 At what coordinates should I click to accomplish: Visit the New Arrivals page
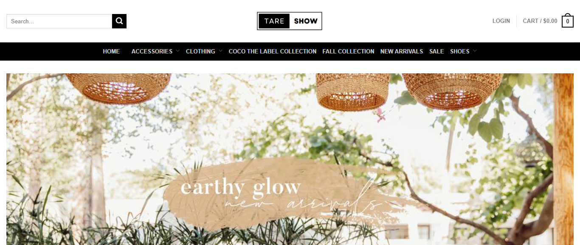point(402,51)
